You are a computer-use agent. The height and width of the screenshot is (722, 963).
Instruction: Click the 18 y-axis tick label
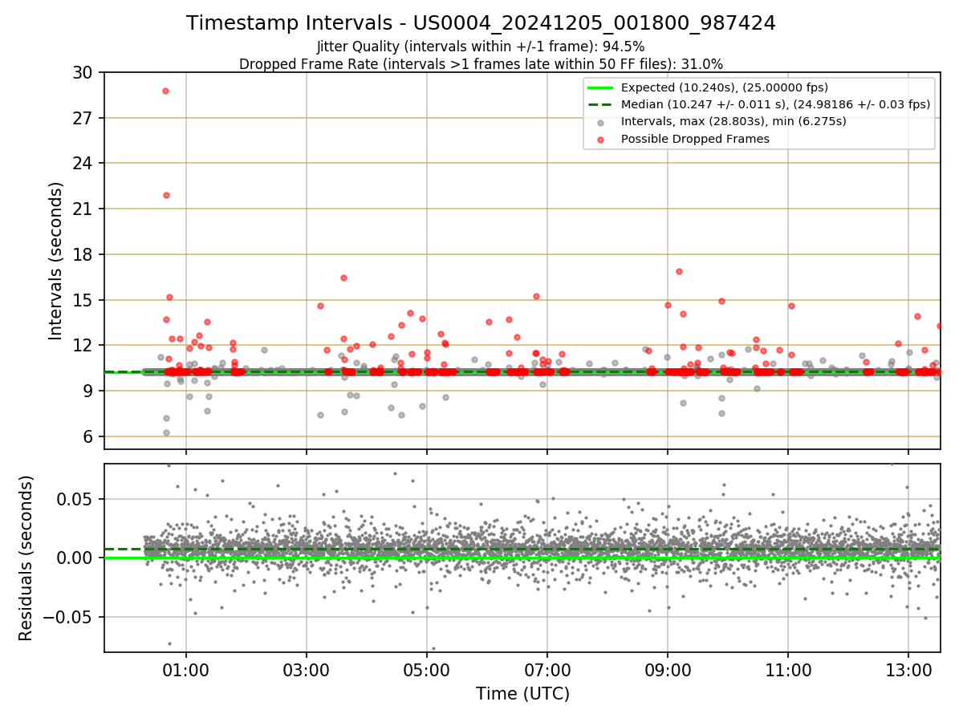click(x=83, y=255)
